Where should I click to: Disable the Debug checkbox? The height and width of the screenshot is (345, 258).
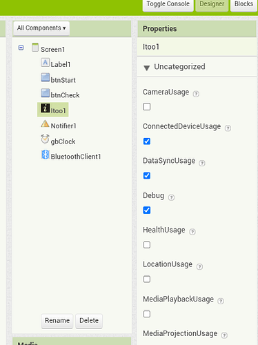click(x=147, y=210)
